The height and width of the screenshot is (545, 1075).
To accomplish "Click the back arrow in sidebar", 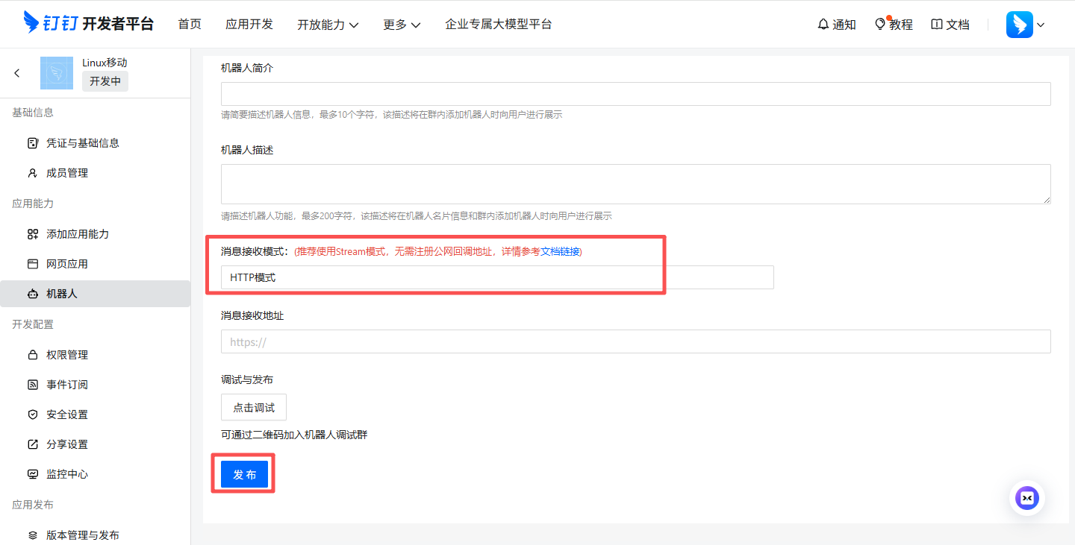I will tap(17, 73).
